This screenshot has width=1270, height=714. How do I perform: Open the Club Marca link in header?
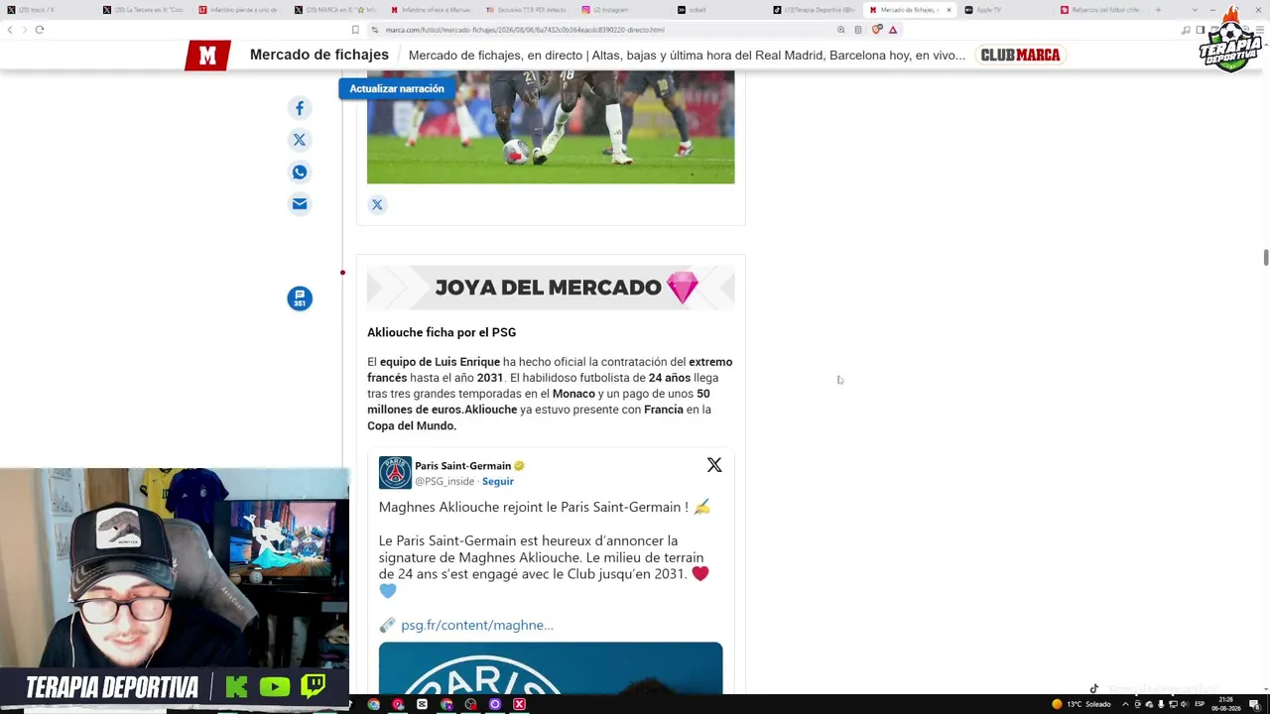click(x=1021, y=56)
